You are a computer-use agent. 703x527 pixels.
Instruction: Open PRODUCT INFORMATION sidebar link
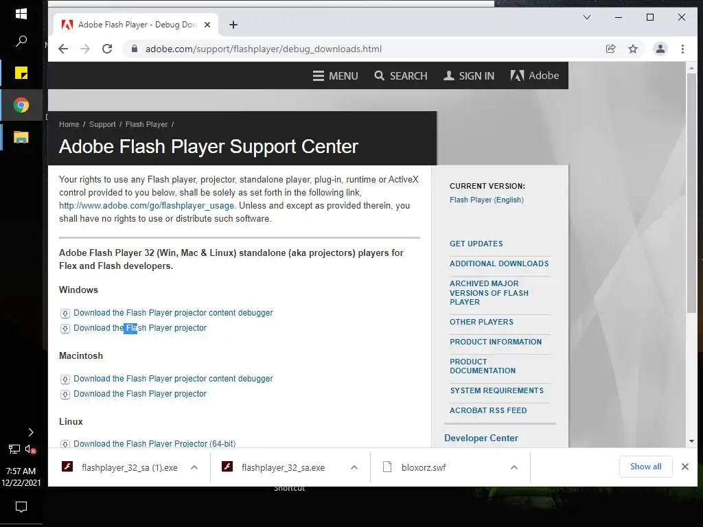pos(496,342)
